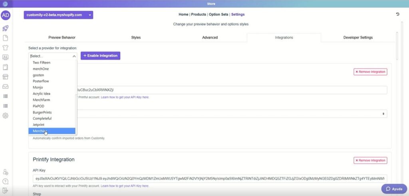Expand the customily-v2-beta store selector dropdown
Viewport: 409px width, 196px height.
coord(58,15)
